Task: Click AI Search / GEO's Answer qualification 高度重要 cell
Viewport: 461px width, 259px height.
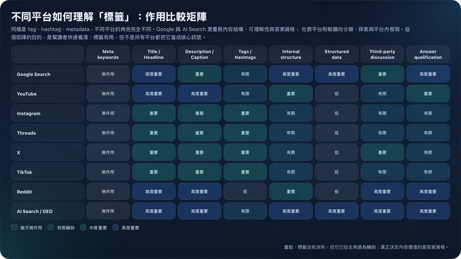Action: coord(428,211)
